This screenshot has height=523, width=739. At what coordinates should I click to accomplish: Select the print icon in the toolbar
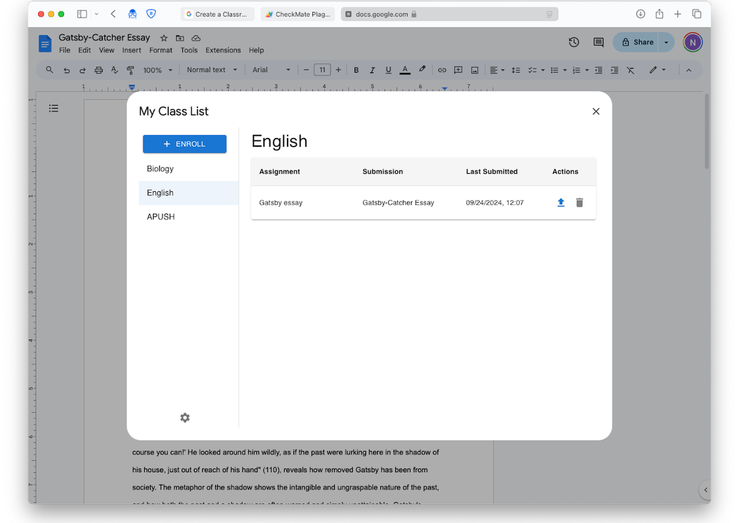98,70
